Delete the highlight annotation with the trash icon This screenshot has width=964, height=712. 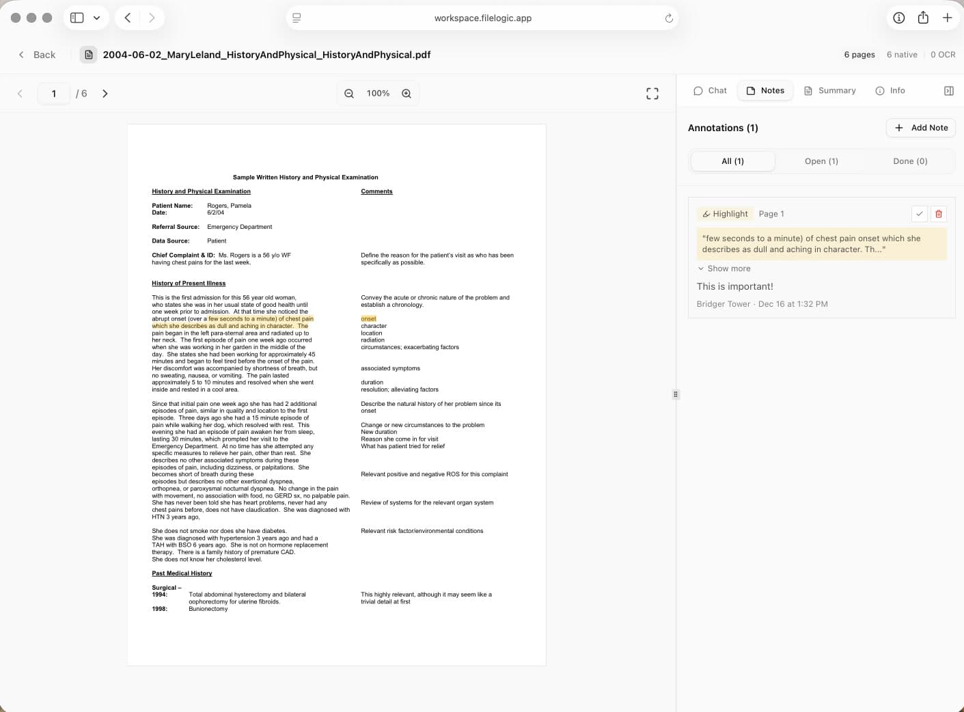(939, 214)
